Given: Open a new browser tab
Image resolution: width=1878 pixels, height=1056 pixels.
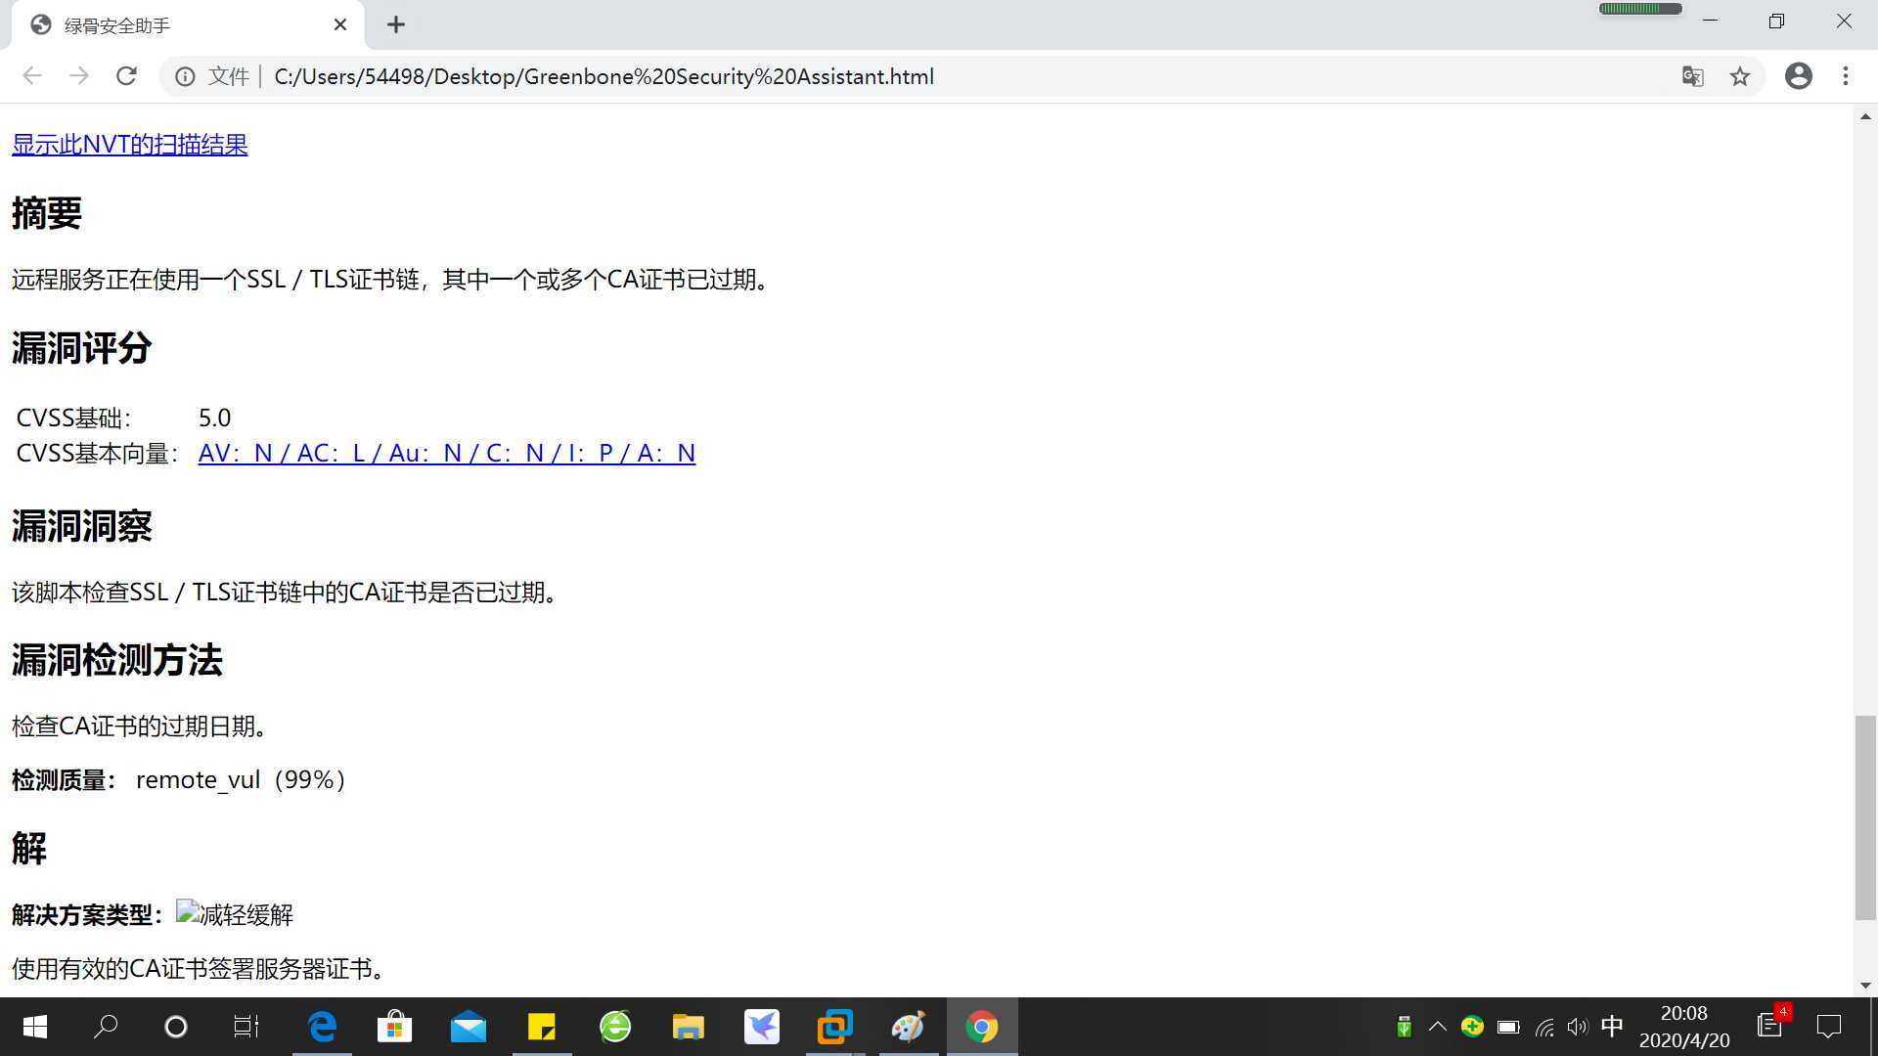Looking at the screenshot, I should click(396, 25).
